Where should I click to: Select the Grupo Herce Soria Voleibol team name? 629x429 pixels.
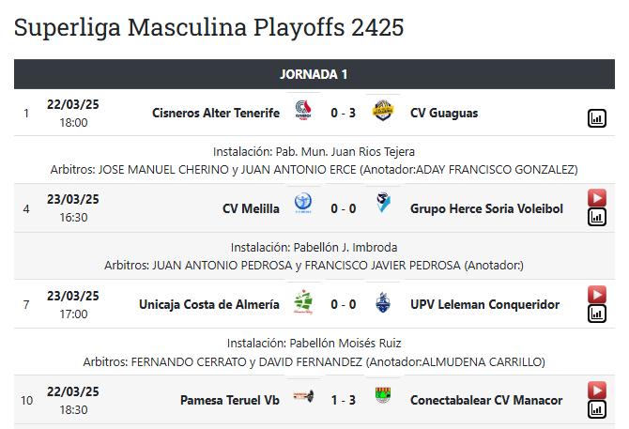486,208
